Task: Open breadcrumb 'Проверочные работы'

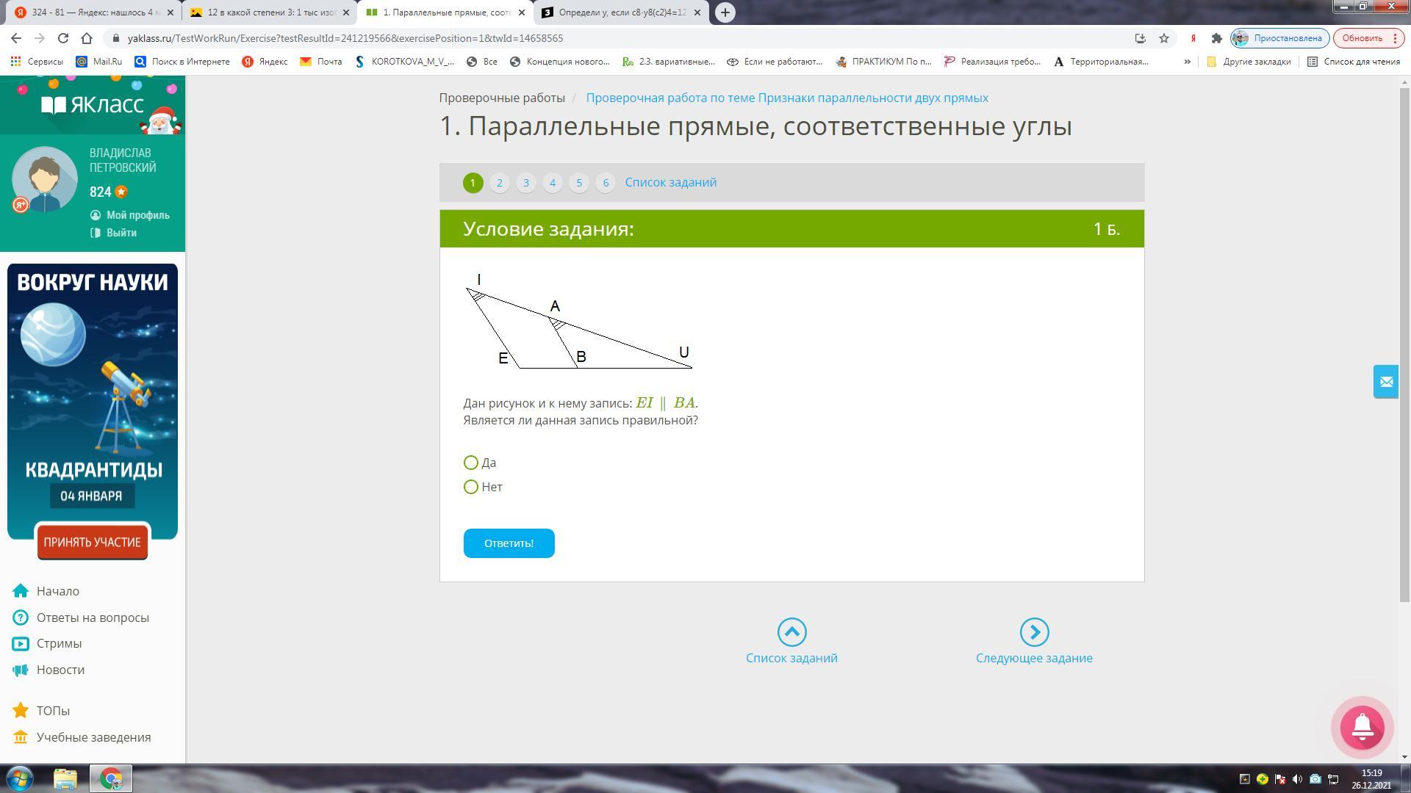Action: pos(502,98)
